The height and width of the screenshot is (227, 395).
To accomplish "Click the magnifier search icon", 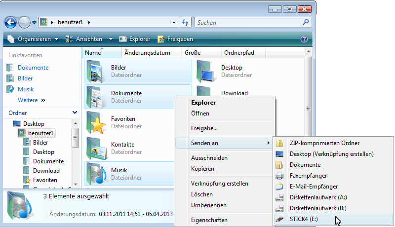I will [306, 22].
